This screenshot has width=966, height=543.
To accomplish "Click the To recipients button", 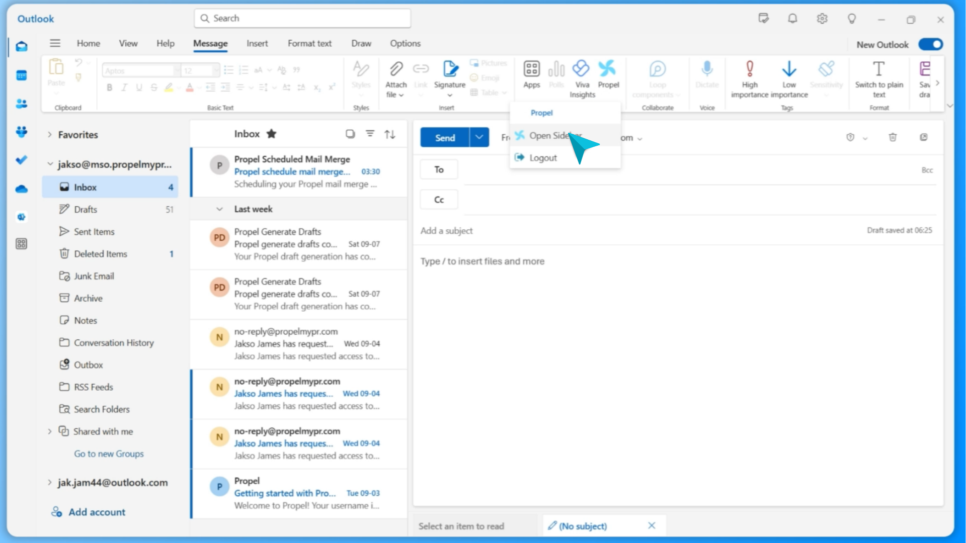I will pyautogui.click(x=439, y=169).
